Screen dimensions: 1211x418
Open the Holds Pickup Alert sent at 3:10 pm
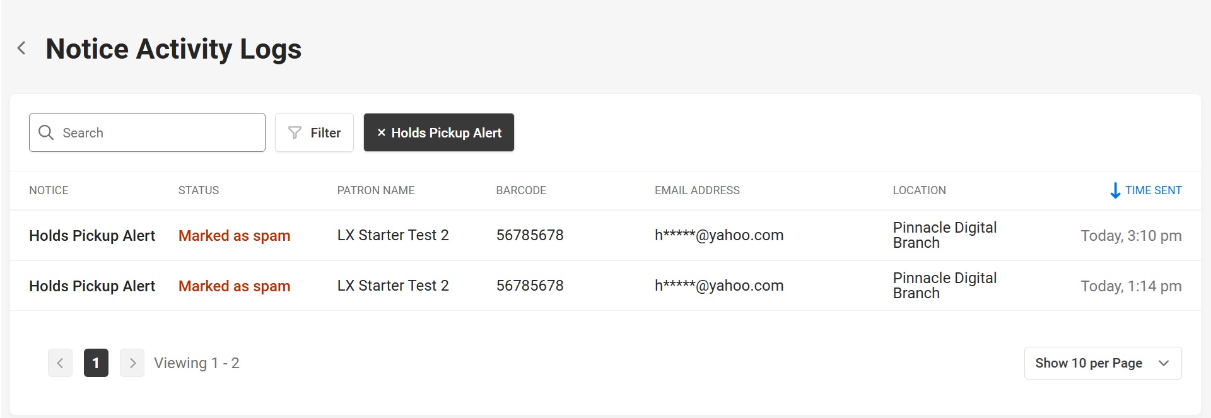point(92,235)
